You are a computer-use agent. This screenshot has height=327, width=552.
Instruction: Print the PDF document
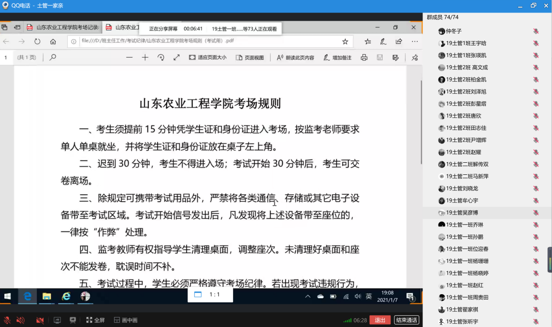pos(364,57)
